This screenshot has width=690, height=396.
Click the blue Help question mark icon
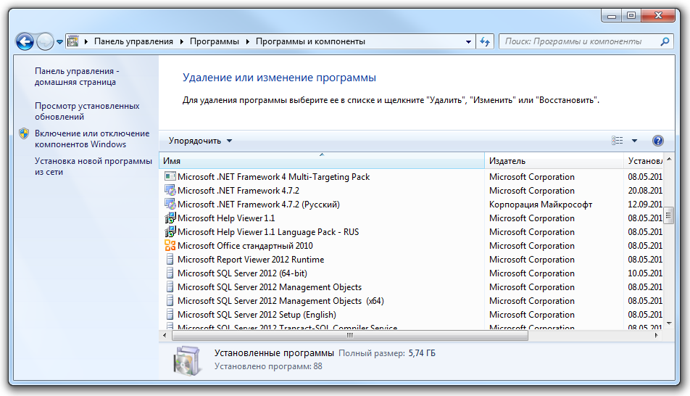(x=657, y=141)
